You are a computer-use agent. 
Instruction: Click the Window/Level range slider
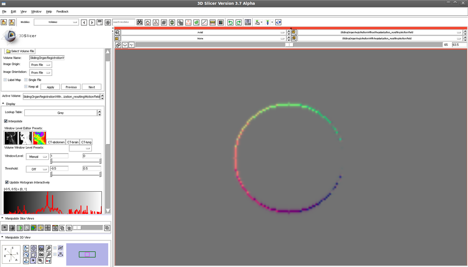click(x=76, y=161)
